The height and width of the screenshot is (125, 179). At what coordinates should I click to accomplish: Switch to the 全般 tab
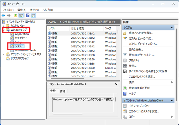53,91
